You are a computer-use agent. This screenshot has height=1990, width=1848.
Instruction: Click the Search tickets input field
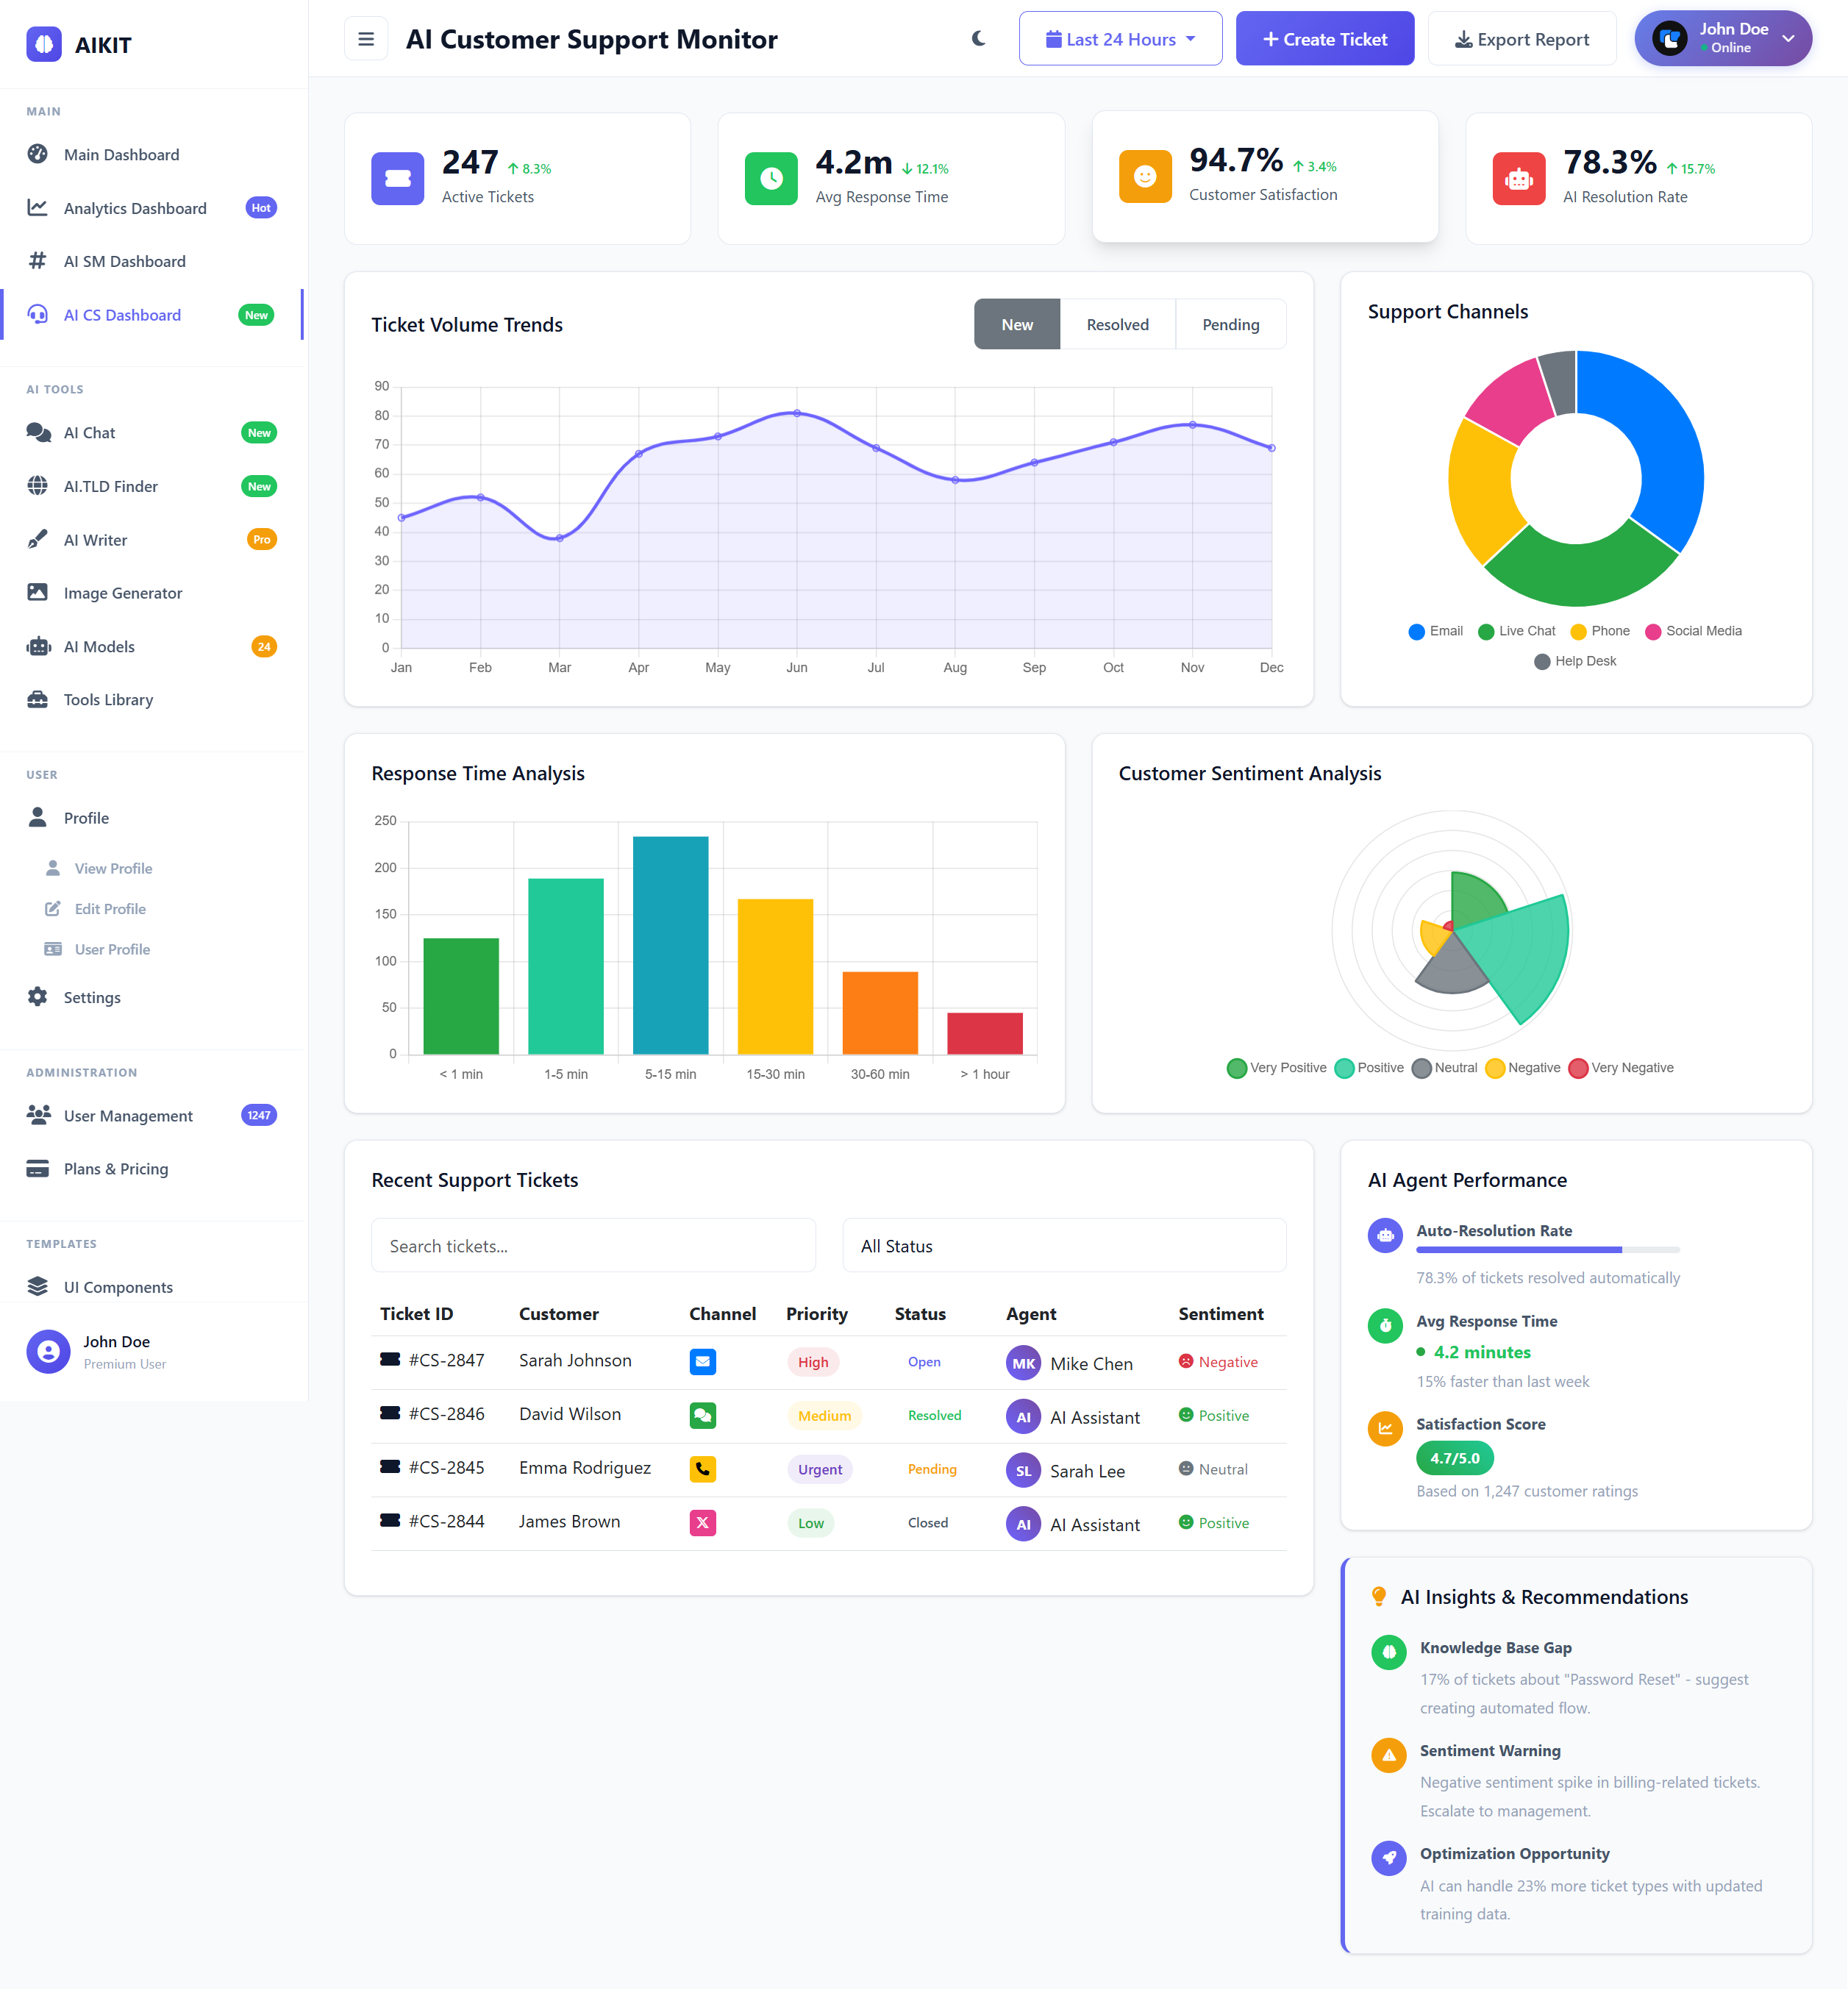pyautogui.click(x=593, y=1246)
